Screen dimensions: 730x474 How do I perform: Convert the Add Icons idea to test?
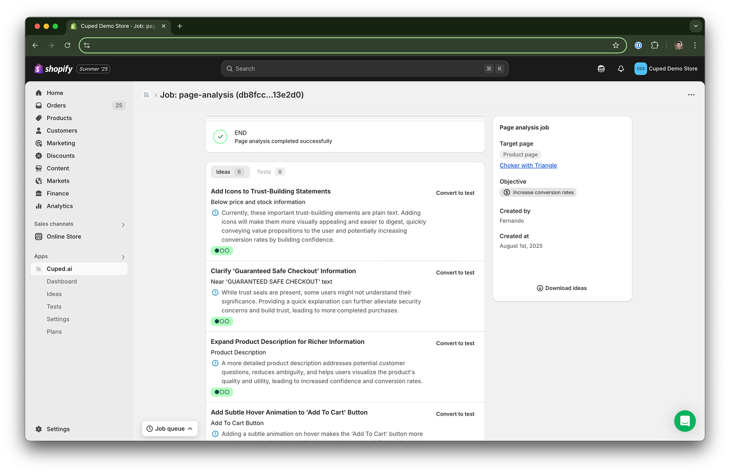coord(455,193)
